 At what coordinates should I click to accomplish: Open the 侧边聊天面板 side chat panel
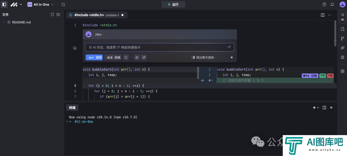point(203,57)
